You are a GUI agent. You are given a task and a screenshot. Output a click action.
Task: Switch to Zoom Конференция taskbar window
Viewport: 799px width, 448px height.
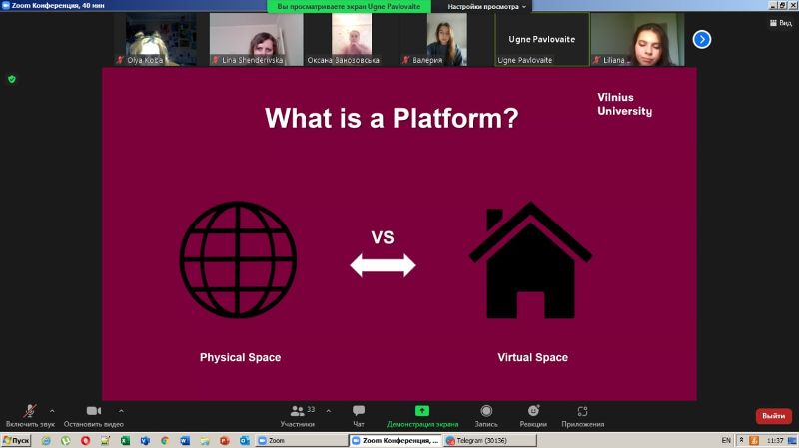click(396, 440)
